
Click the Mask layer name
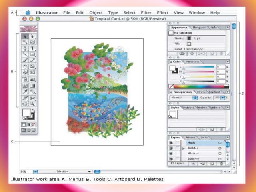tap(192, 142)
